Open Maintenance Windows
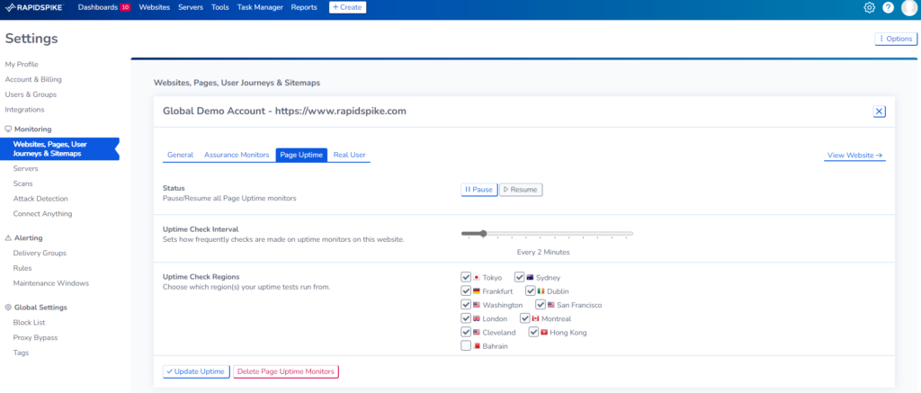 coord(51,283)
